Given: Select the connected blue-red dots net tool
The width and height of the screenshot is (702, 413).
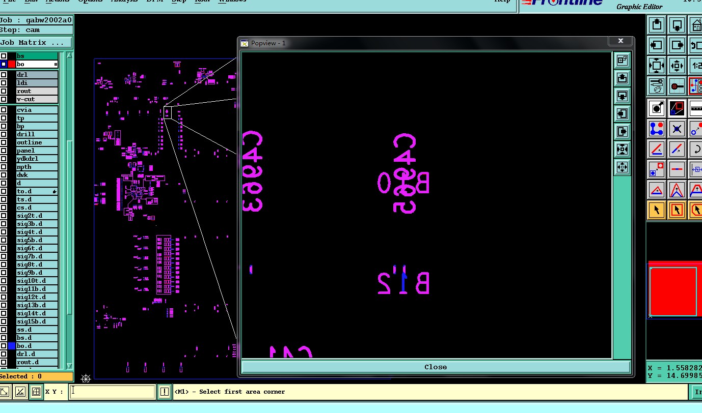Looking at the screenshot, I should point(657,129).
